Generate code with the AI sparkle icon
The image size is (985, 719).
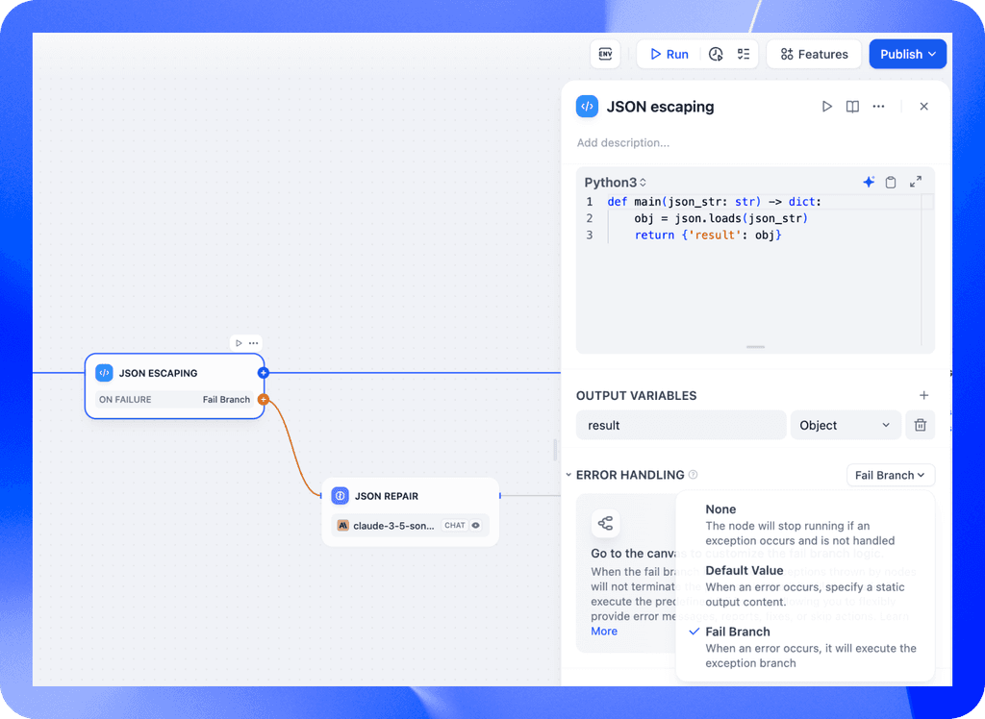869,182
